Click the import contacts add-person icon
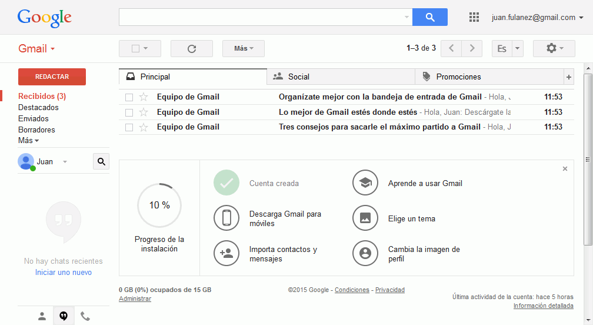593x325 pixels. coord(226,253)
